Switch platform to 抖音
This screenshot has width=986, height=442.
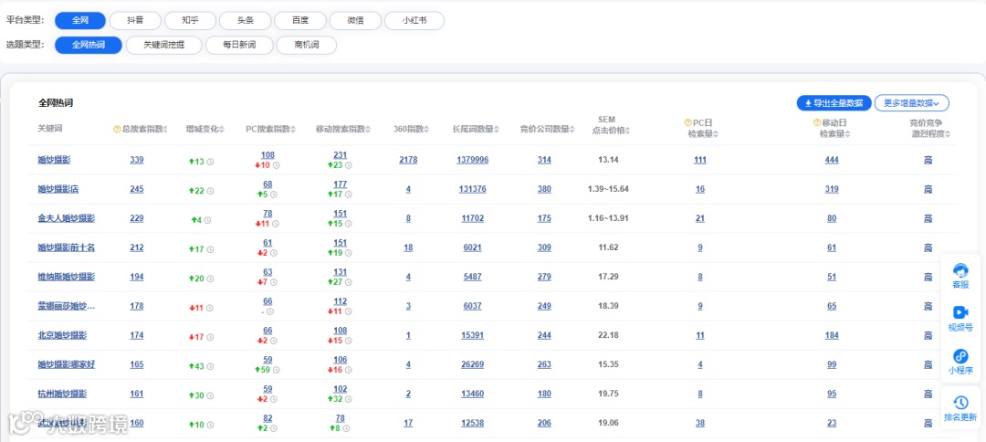point(134,21)
